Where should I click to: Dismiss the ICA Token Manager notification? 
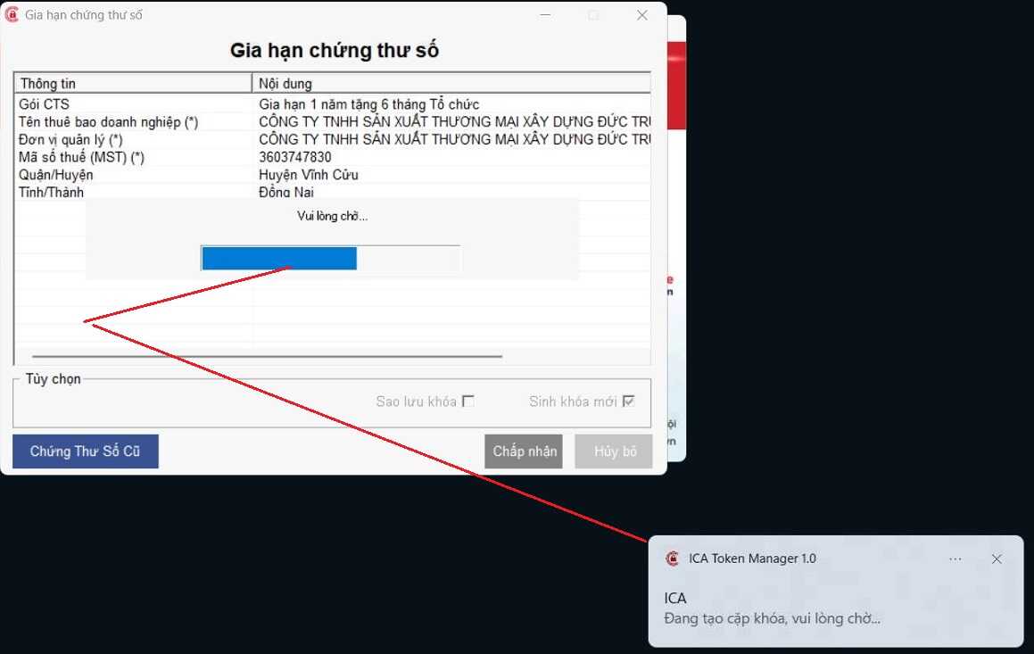997,559
